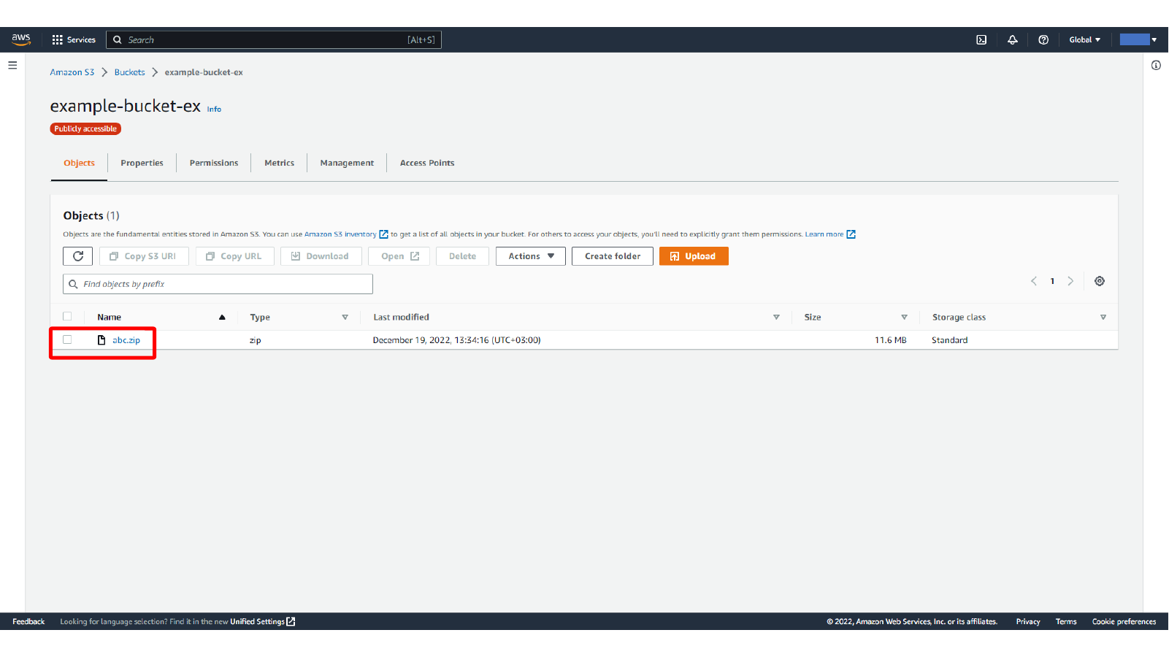Click the bucket Info link

(214, 109)
